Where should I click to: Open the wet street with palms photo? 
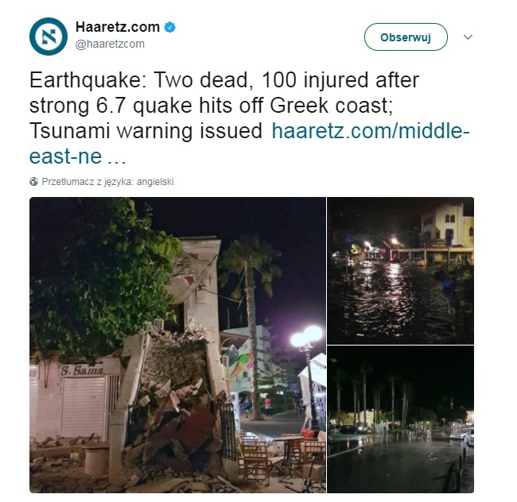coord(400,419)
